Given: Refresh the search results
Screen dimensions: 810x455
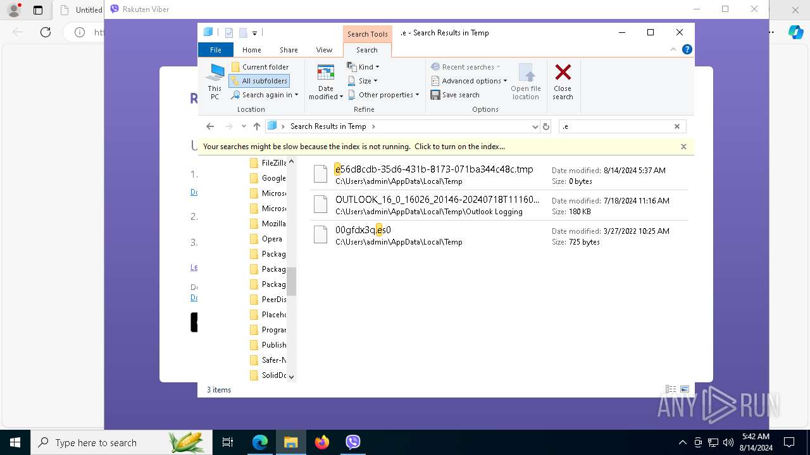Looking at the screenshot, I should [546, 126].
